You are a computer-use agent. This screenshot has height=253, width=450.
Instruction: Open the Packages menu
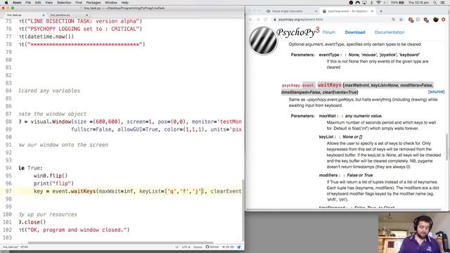click(94, 3)
